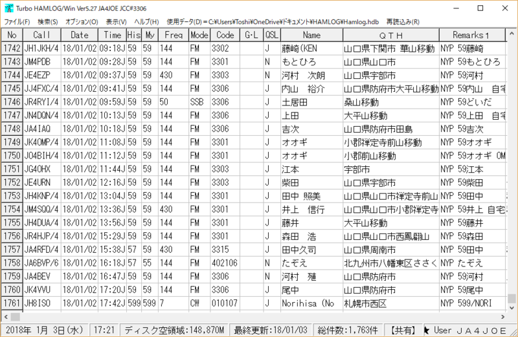Click the vertical scrollbar down arrow
The width and height of the screenshot is (518, 337).
(512, 308)
